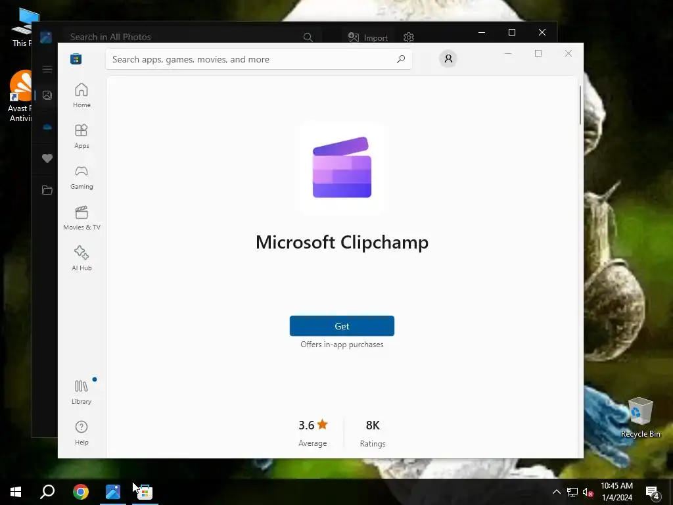Viewport: 673px width, 505px height.
Task: Open AI Hub in Store sidebar
Action: pos(81,258)
